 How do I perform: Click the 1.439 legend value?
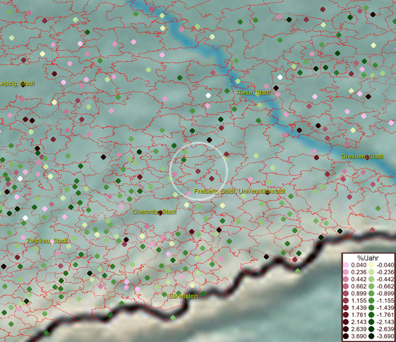click(358, 308)
